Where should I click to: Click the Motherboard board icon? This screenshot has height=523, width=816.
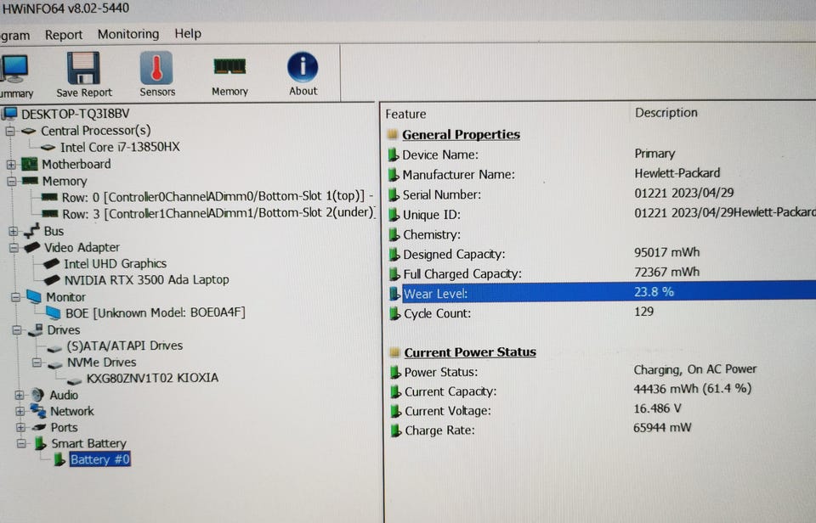click(x=29, y=164)
